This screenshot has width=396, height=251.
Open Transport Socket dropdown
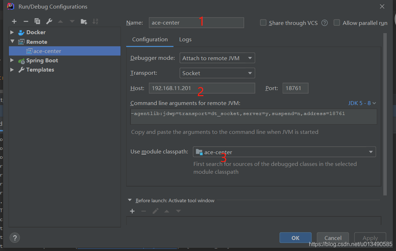click(217, 73)
